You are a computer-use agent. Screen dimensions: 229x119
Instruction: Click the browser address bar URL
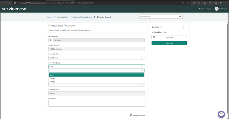pos(55,3)
